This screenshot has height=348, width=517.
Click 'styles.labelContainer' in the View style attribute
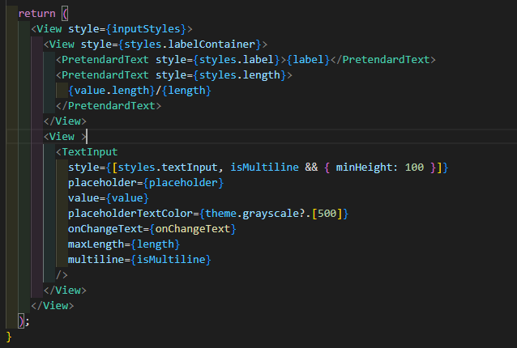(x=190, y=45)
